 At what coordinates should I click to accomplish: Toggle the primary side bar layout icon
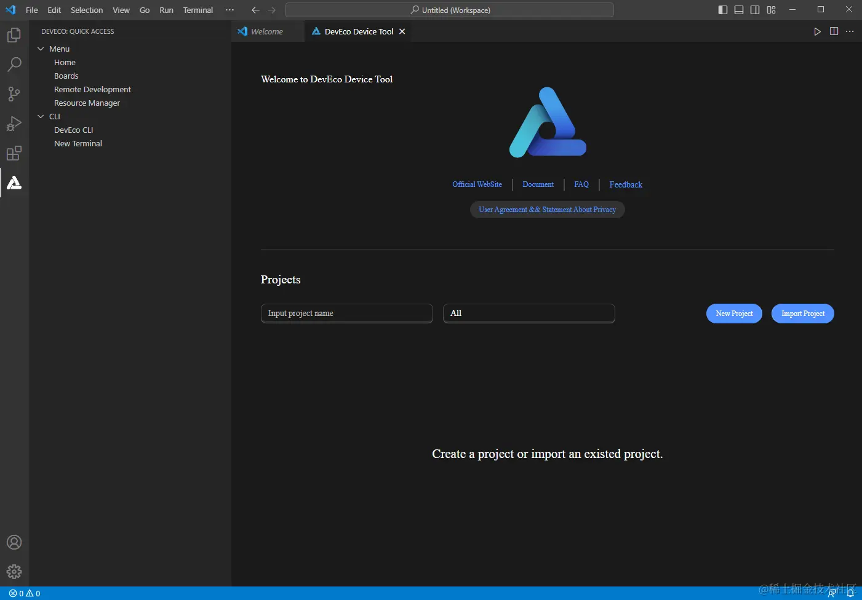[x=723, y=10]
